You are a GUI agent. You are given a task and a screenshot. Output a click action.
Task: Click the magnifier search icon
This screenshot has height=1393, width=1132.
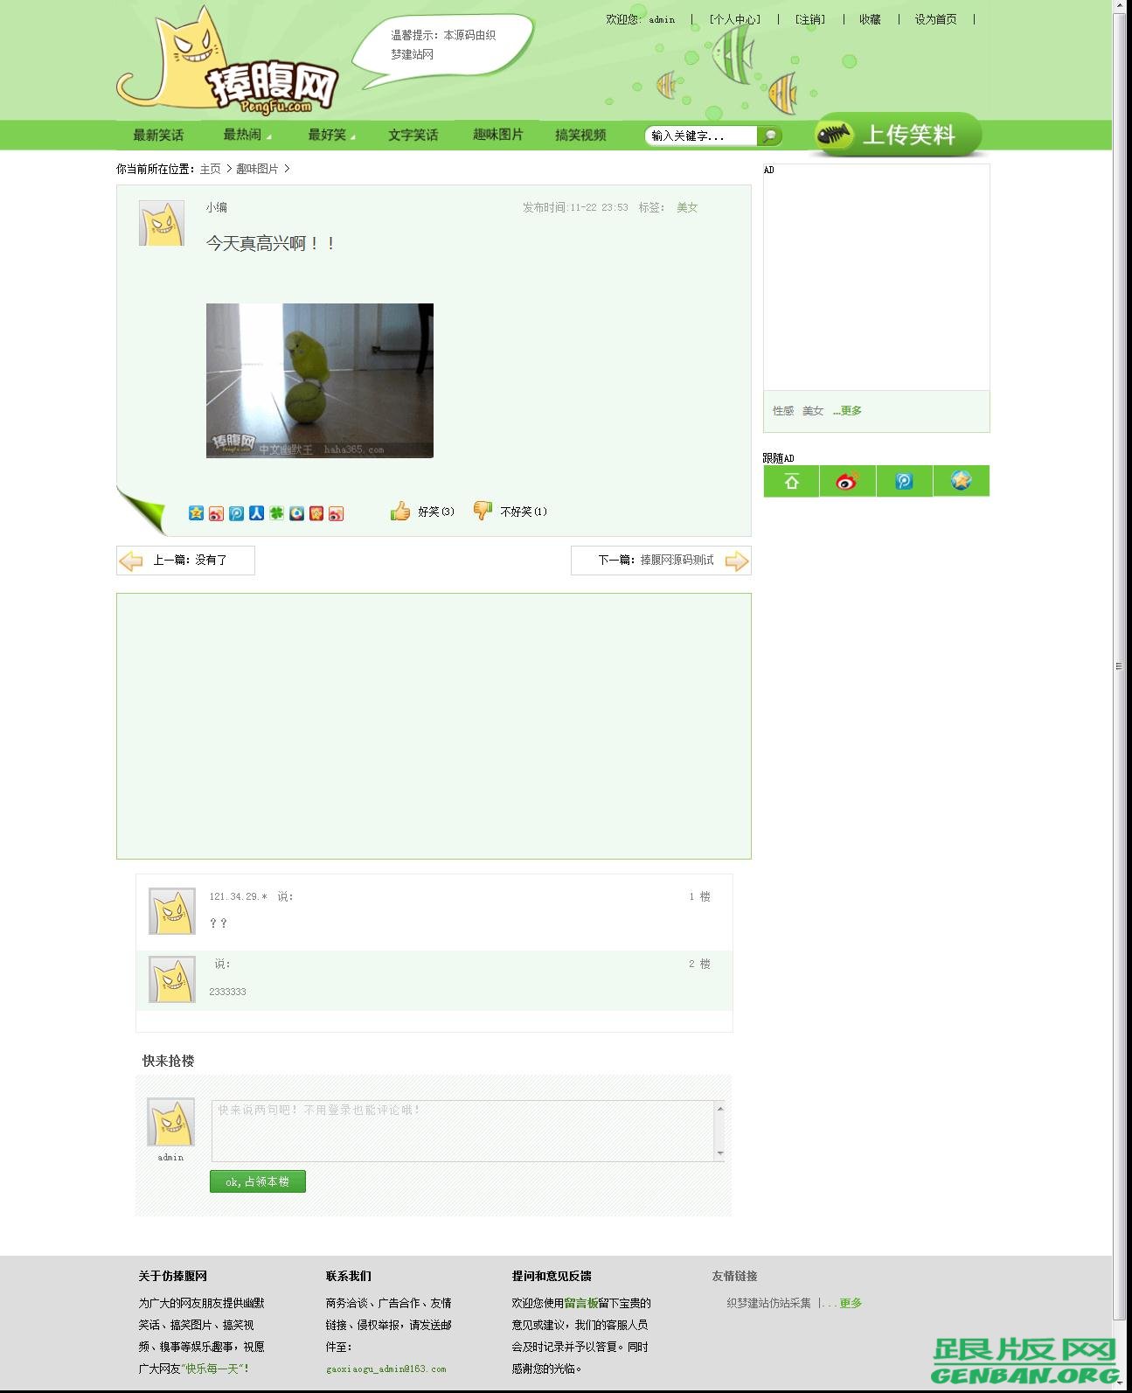[x=769, y=136]
